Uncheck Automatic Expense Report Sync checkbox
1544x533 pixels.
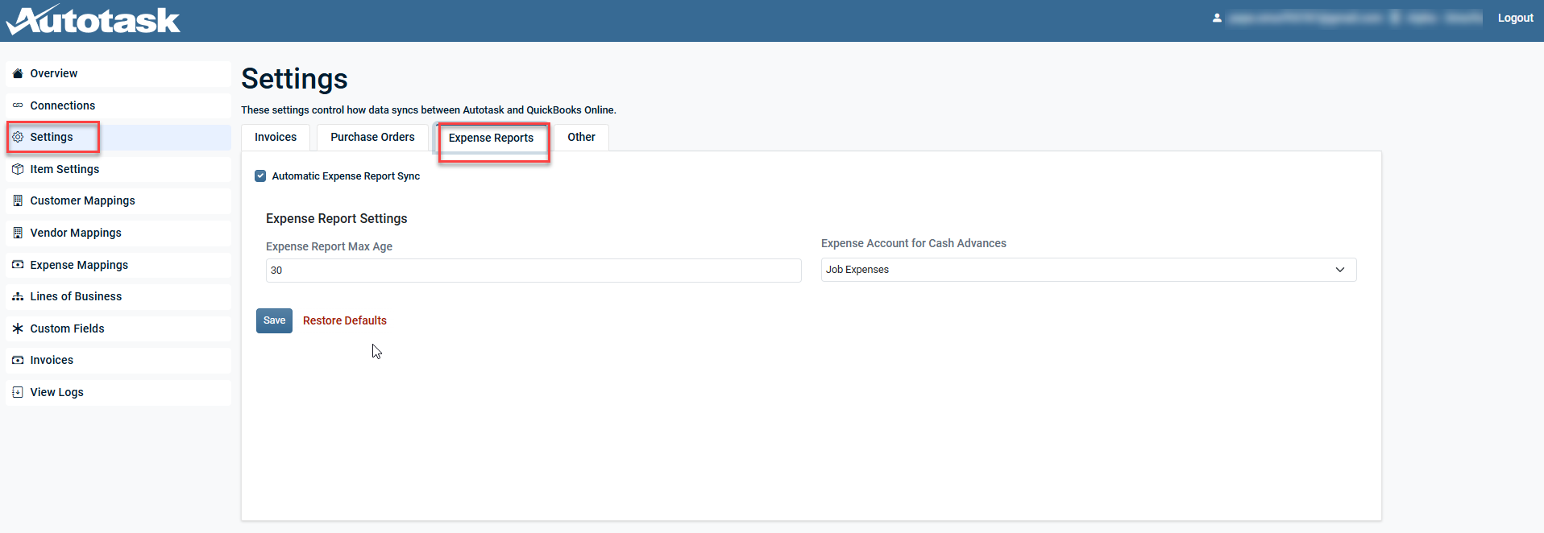[260, 176]
